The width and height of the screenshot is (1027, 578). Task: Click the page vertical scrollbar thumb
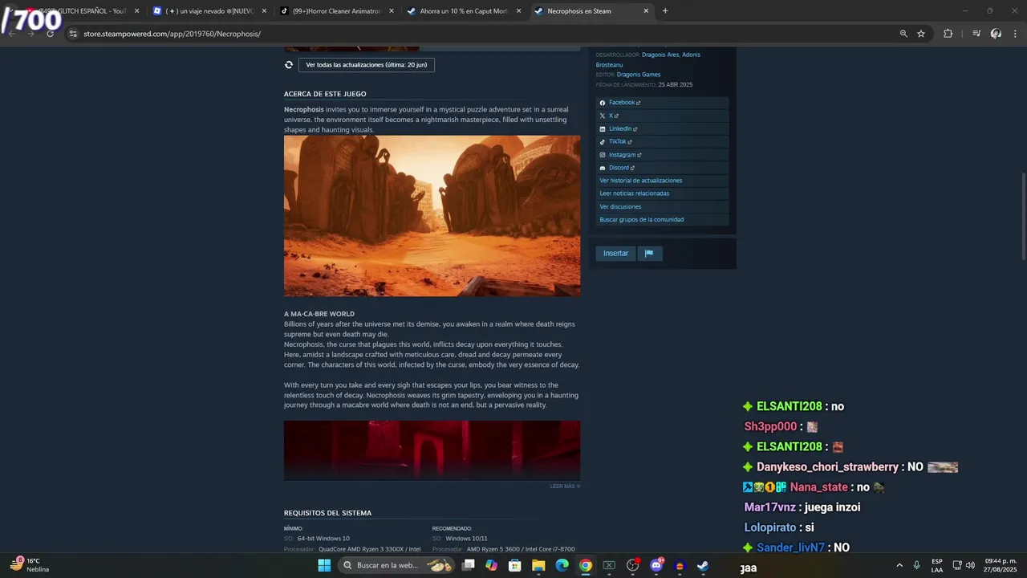(x=1023, y=216)
